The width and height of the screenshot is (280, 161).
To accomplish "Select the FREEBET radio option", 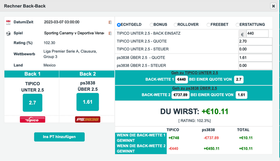I will [209, 25].
